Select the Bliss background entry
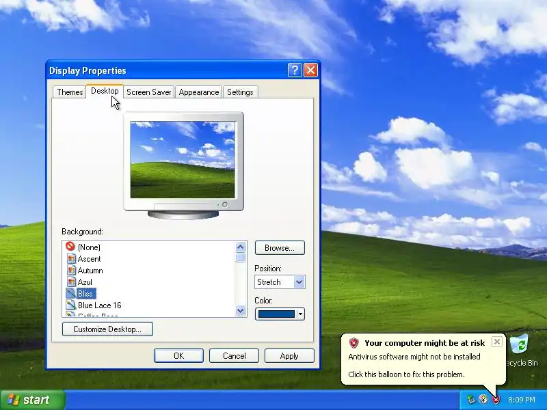The image size is (547, 410). (85, 294)
